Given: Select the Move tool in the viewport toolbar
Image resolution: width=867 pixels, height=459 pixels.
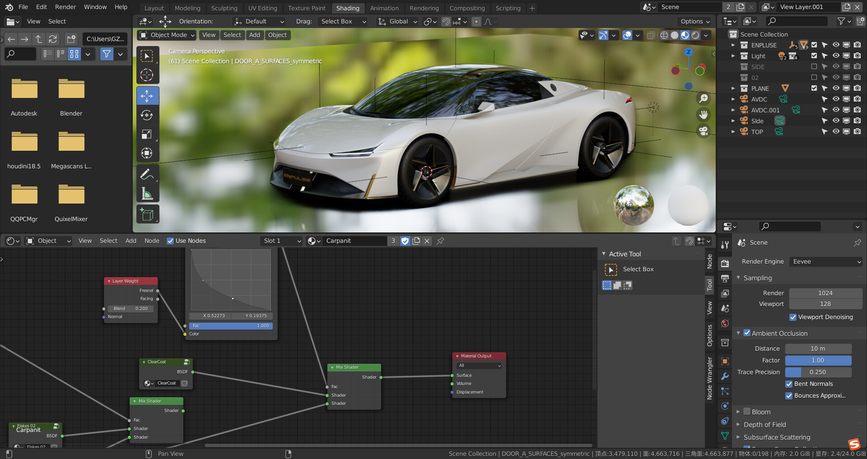Looking at the screenshot, I should pos(148,95).
